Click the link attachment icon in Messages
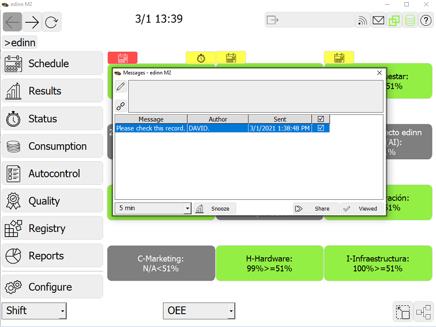Image resolution: width=436 pixels, height=327 pixels. tap(121, 106)
